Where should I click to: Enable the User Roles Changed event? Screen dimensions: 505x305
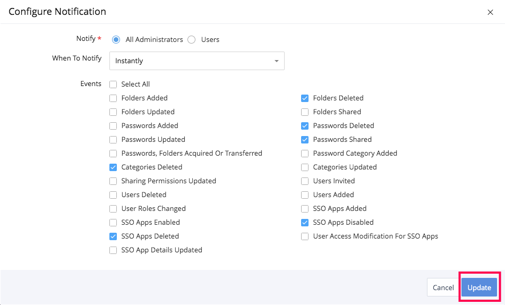pos(113,208)
